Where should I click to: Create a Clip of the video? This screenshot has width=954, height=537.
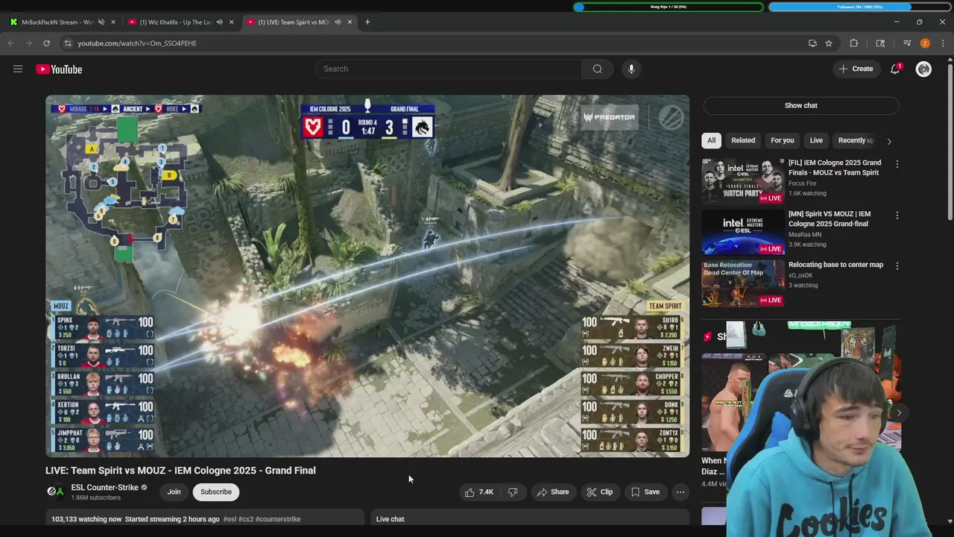coord(599,492)
